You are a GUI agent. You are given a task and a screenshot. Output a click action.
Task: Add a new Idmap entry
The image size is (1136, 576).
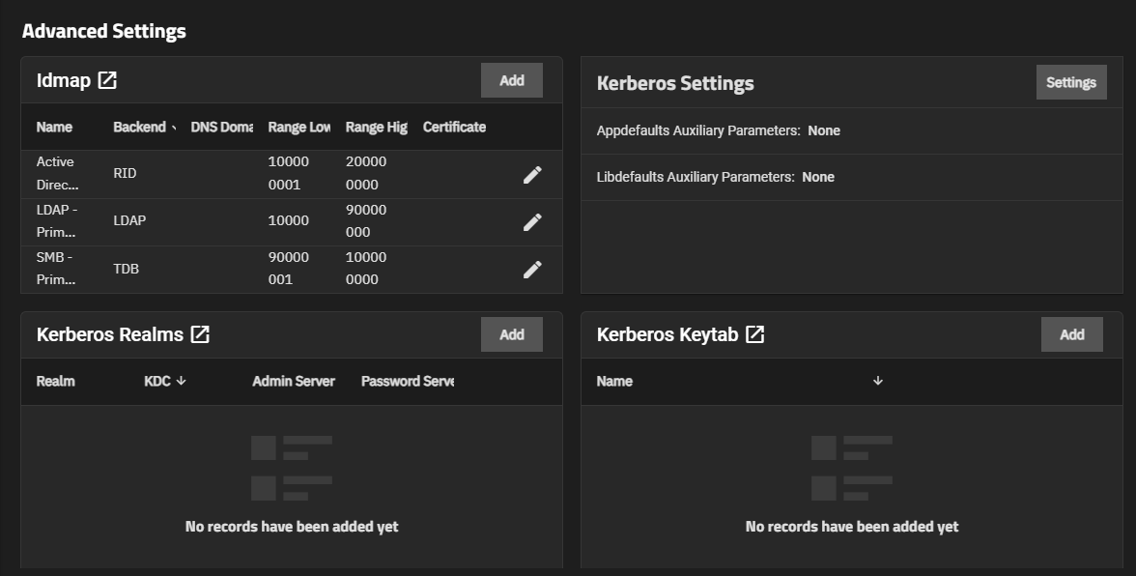(x=511, y=80)
